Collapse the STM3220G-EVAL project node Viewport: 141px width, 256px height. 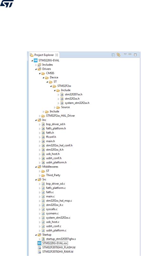tap(32, 60)
